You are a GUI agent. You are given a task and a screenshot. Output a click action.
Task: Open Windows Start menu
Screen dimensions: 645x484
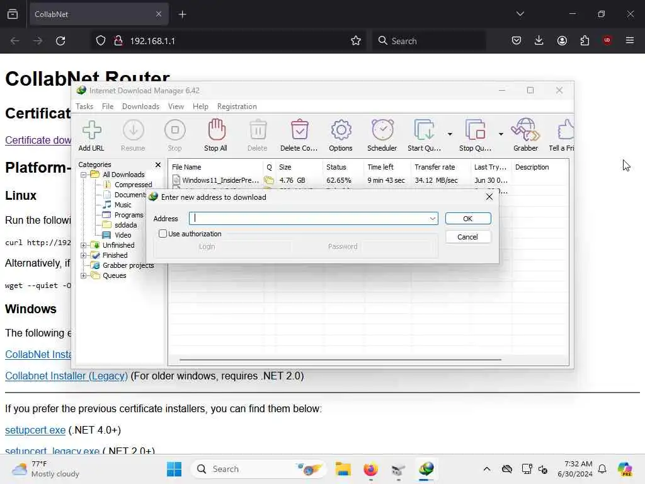[174, 469]
